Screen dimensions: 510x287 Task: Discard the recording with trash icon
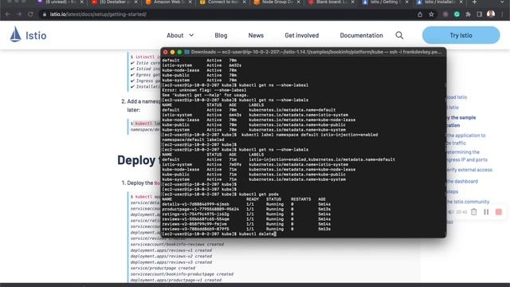(474, 212)
